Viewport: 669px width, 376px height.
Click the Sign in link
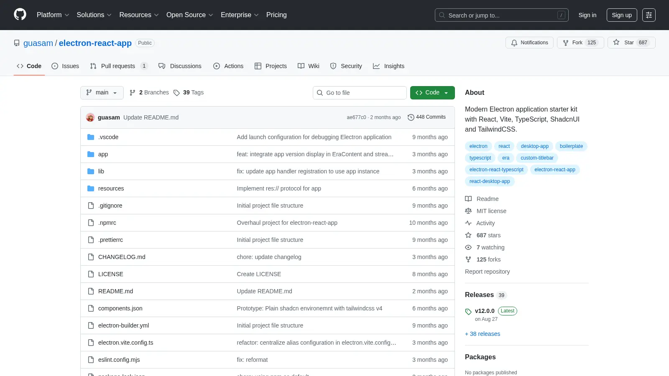[x=587, y=15]
